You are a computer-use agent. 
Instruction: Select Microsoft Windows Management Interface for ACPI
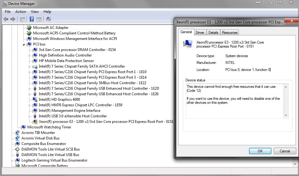pos(75,39)
